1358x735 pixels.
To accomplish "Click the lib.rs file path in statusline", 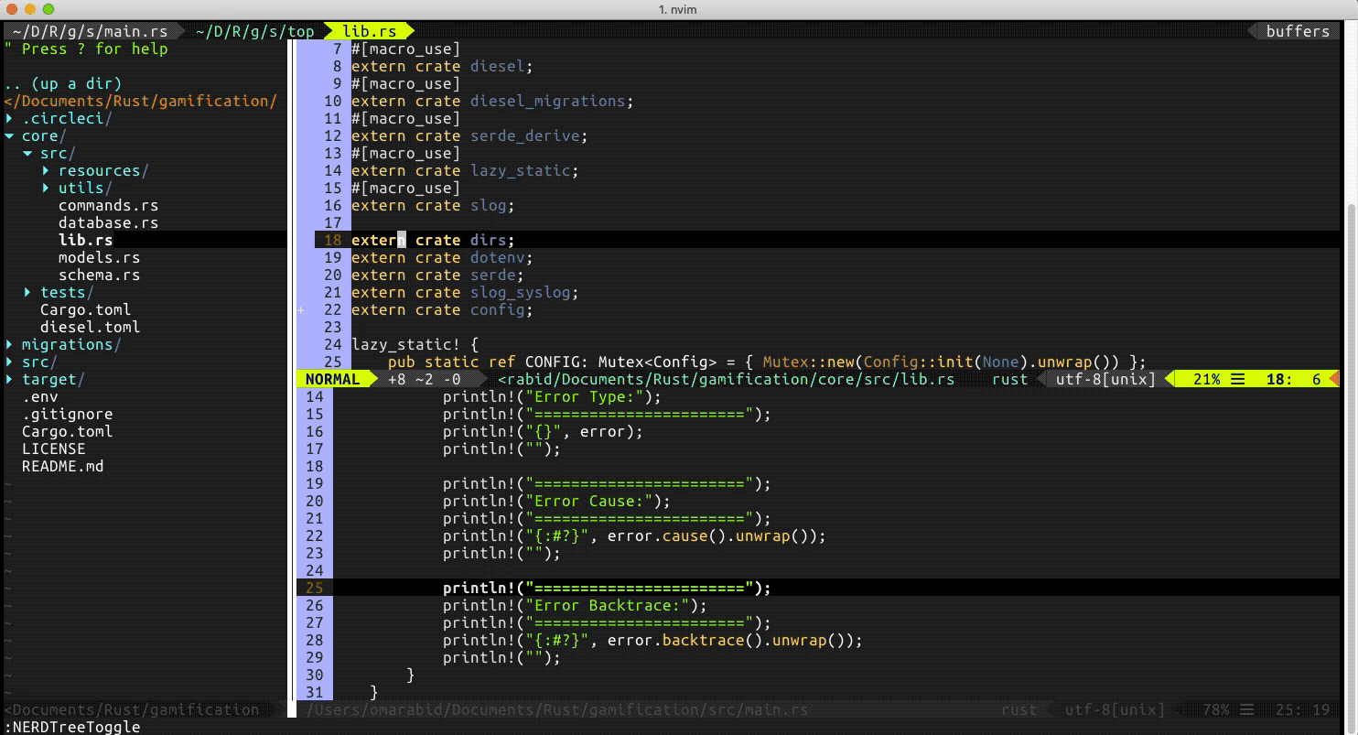I will point(726,379).
